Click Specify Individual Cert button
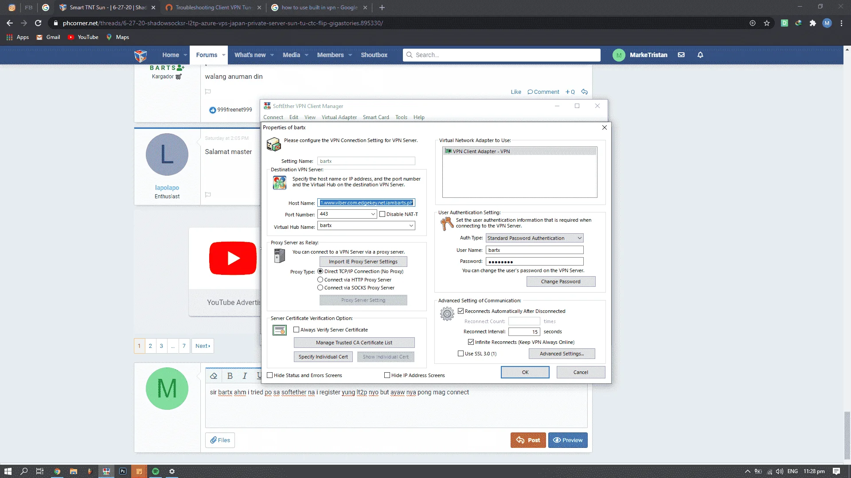Image resolution: width=851 pixels, height=478 pixels. tap(323, 357)
